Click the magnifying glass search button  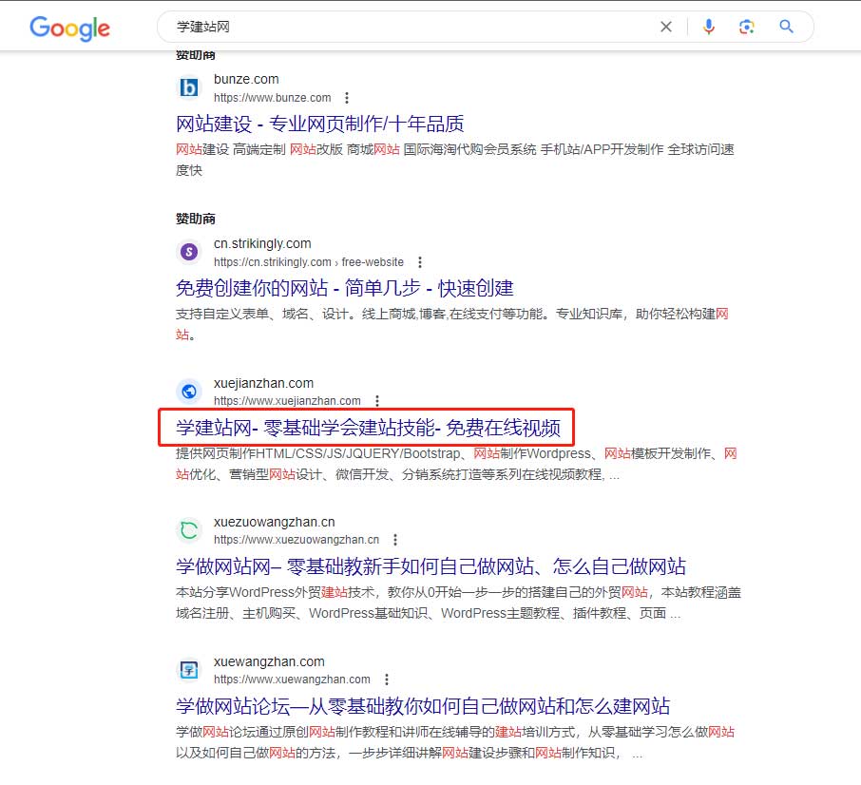tap(786, 27)
